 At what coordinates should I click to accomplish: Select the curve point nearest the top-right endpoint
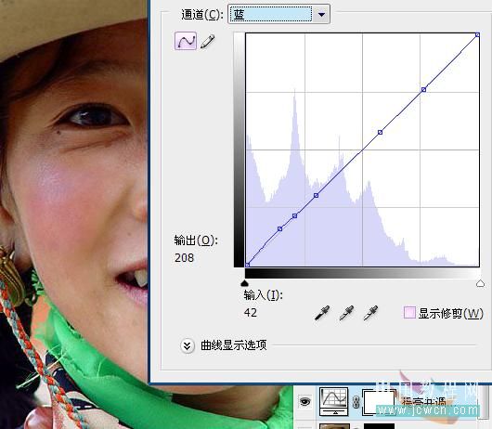pos(423,90)
